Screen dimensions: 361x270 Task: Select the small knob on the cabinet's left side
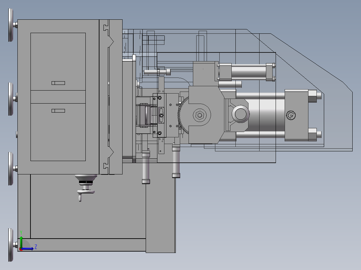17,134
